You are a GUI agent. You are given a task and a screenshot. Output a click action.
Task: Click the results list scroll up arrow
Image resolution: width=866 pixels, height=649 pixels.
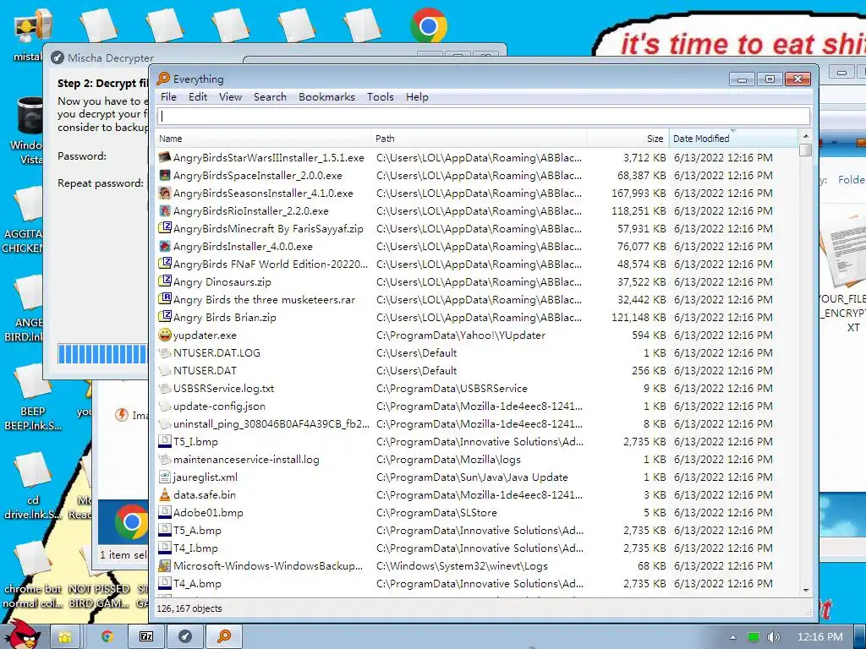(806, 136)
